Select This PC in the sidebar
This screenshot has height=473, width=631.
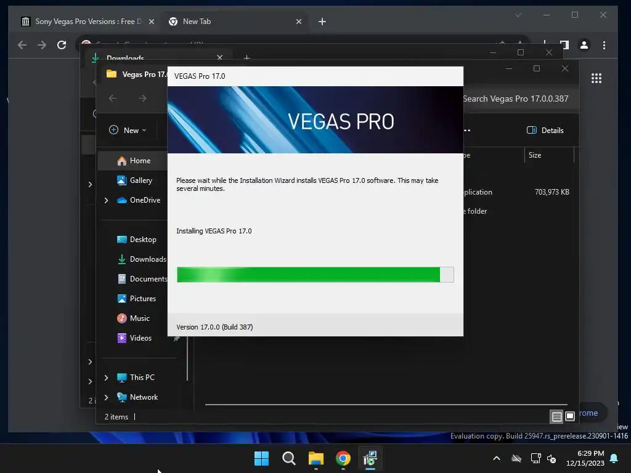pyautogui.click(x=136, y=378)
